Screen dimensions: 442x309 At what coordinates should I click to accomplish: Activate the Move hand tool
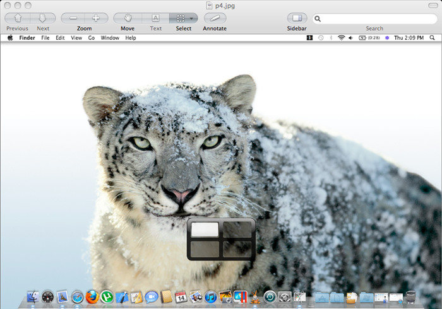pos(128,18)
